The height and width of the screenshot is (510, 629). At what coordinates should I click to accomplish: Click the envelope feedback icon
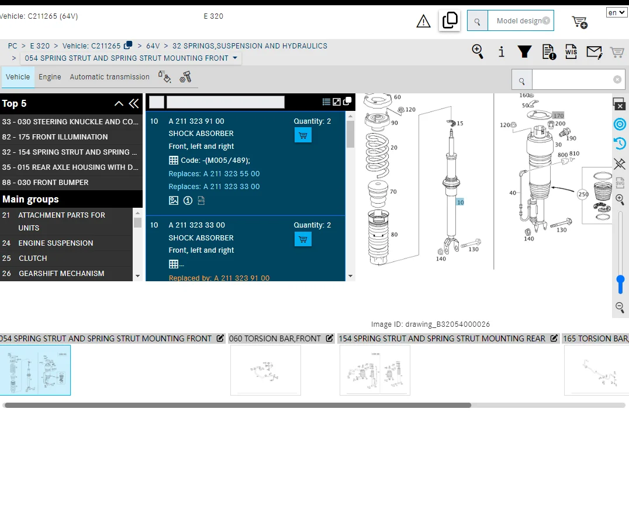point(594,52)
